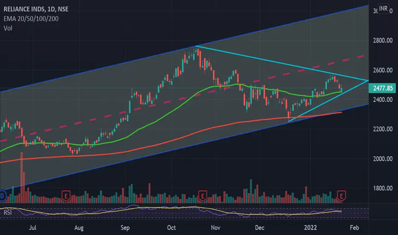The image size is (398, 235).
Task: Click the Nov label on time axis
Action: click(216, 228)
